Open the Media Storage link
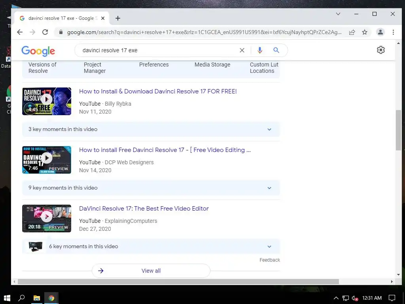 click(212, 65)
